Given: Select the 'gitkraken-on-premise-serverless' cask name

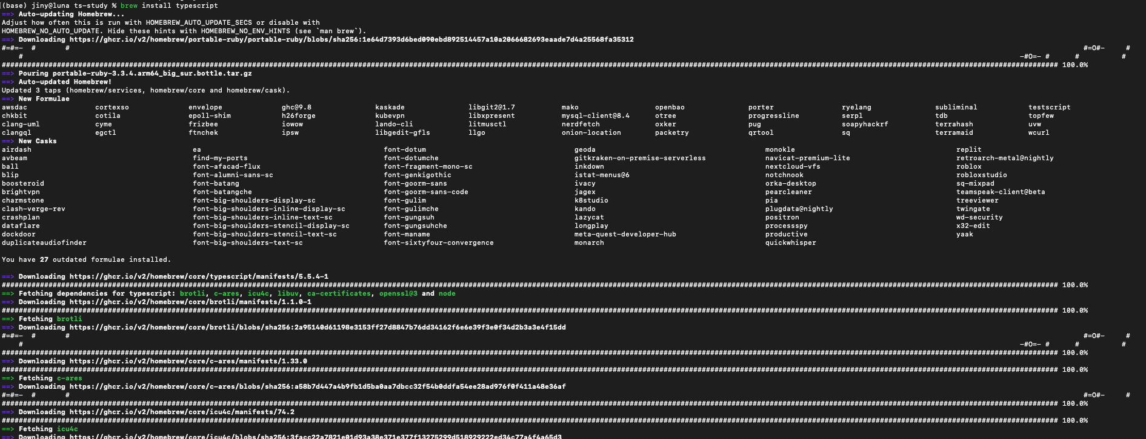Looking at the screenshot, I should pos(640,158).
